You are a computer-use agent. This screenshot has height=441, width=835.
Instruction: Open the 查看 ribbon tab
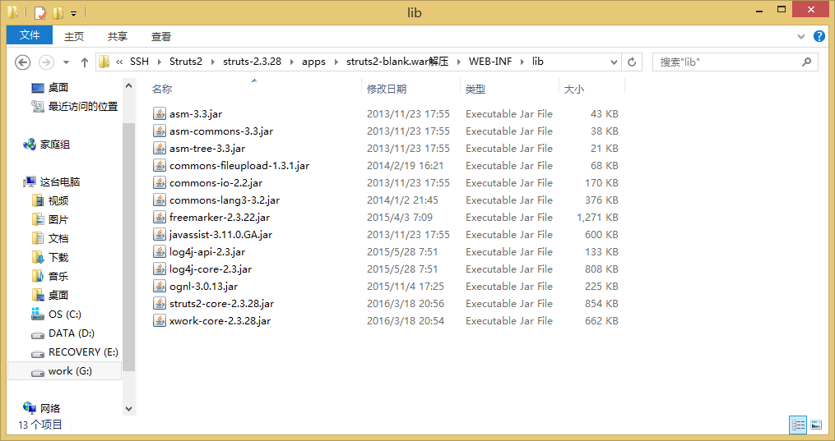coord(160,36)
